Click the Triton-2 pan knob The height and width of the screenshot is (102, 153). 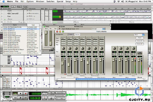point(70,48)
